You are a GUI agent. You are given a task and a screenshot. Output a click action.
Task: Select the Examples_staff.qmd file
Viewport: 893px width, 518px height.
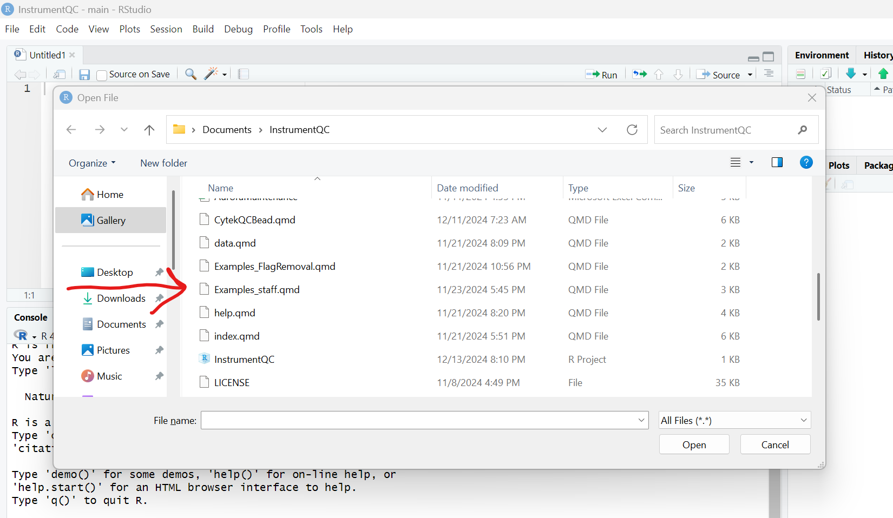click(x=257, y=290)
